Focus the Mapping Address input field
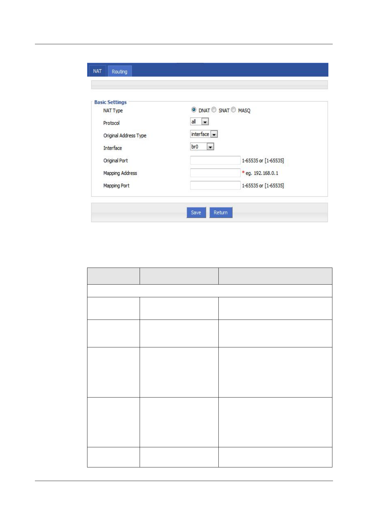The height and width of the screenshot is (520, 367). point(215,173)
